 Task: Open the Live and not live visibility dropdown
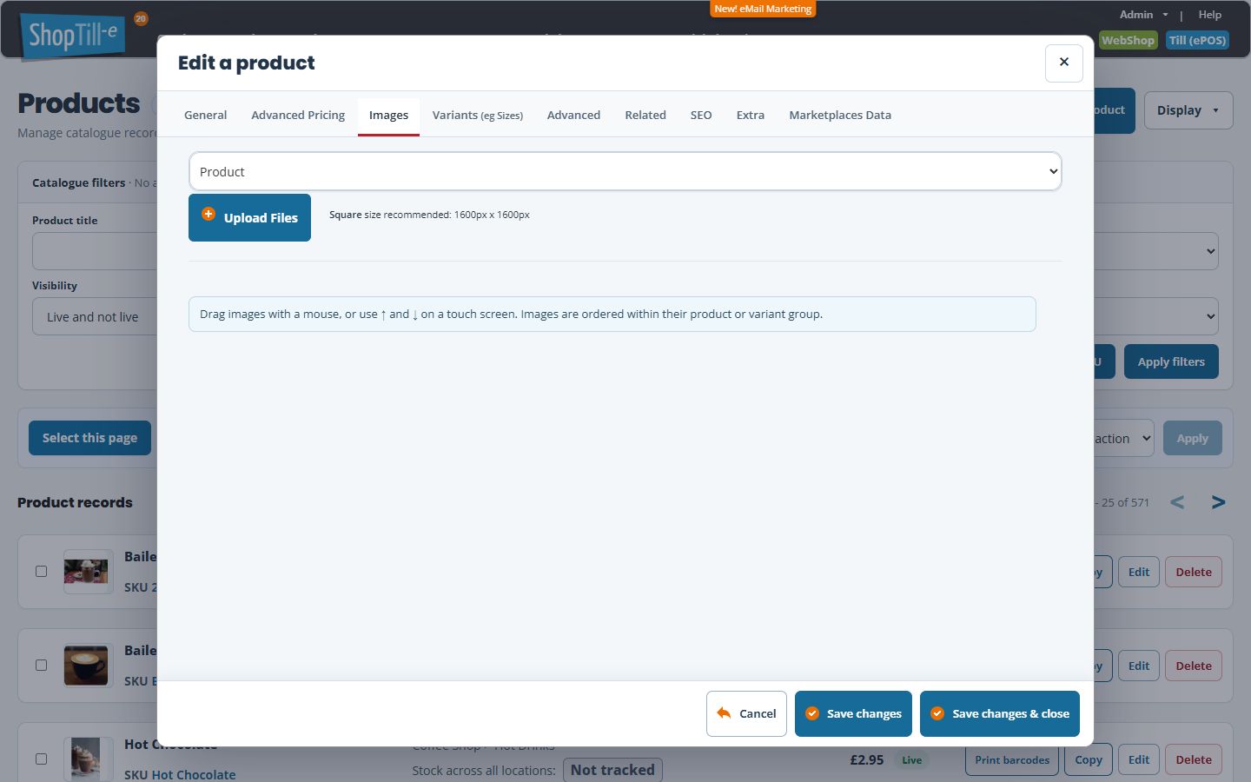pyautogui.click(x=95, y=317)
